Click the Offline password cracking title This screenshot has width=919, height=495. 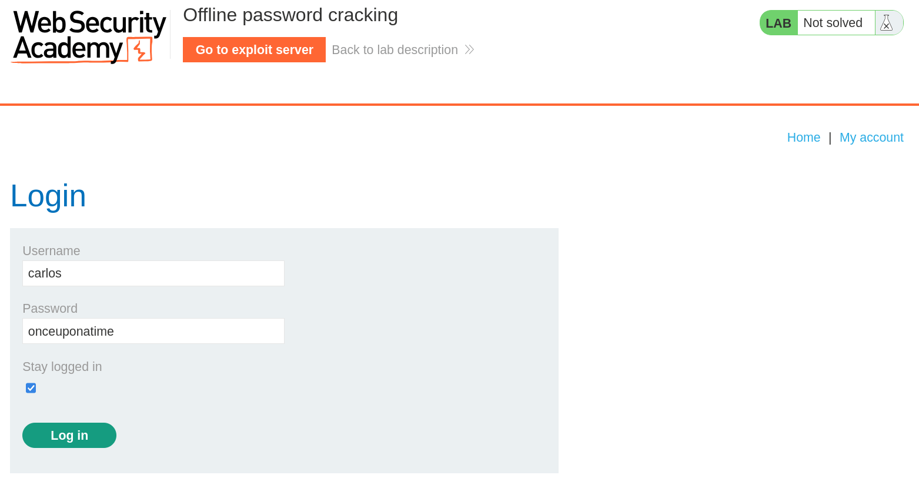pyautogui.click(x=290, y=15)
